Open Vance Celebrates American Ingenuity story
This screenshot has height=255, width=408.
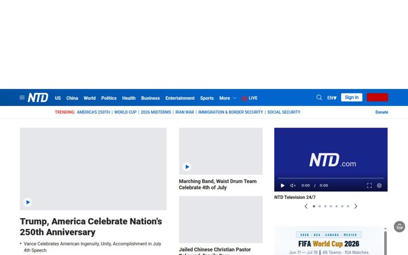click(x=92, y=247)
